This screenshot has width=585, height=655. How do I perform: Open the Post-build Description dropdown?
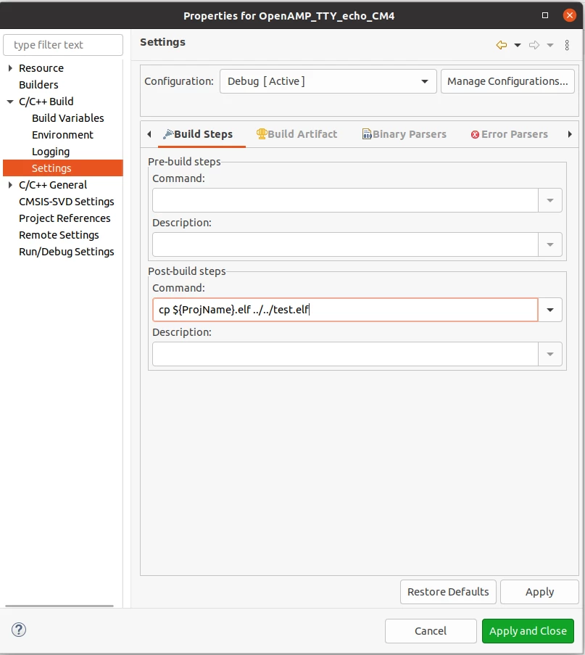coord(550,354)
